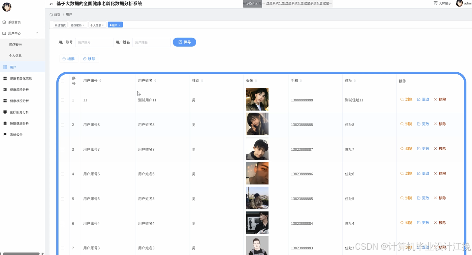This screenshot has height=255, width=472.
Task: Open 睡眠健康分析 sidebar item
Action: 19,124
